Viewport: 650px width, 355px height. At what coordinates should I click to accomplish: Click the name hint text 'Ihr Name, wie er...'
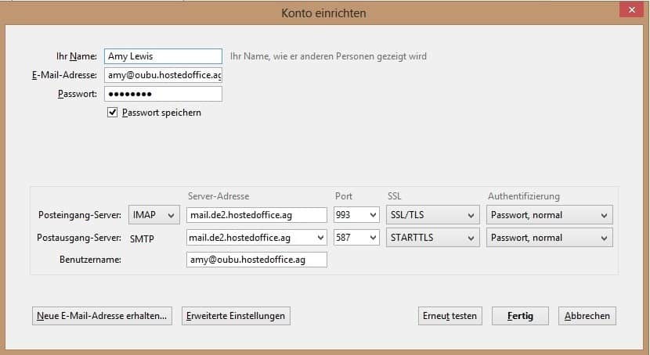point(328,56)
